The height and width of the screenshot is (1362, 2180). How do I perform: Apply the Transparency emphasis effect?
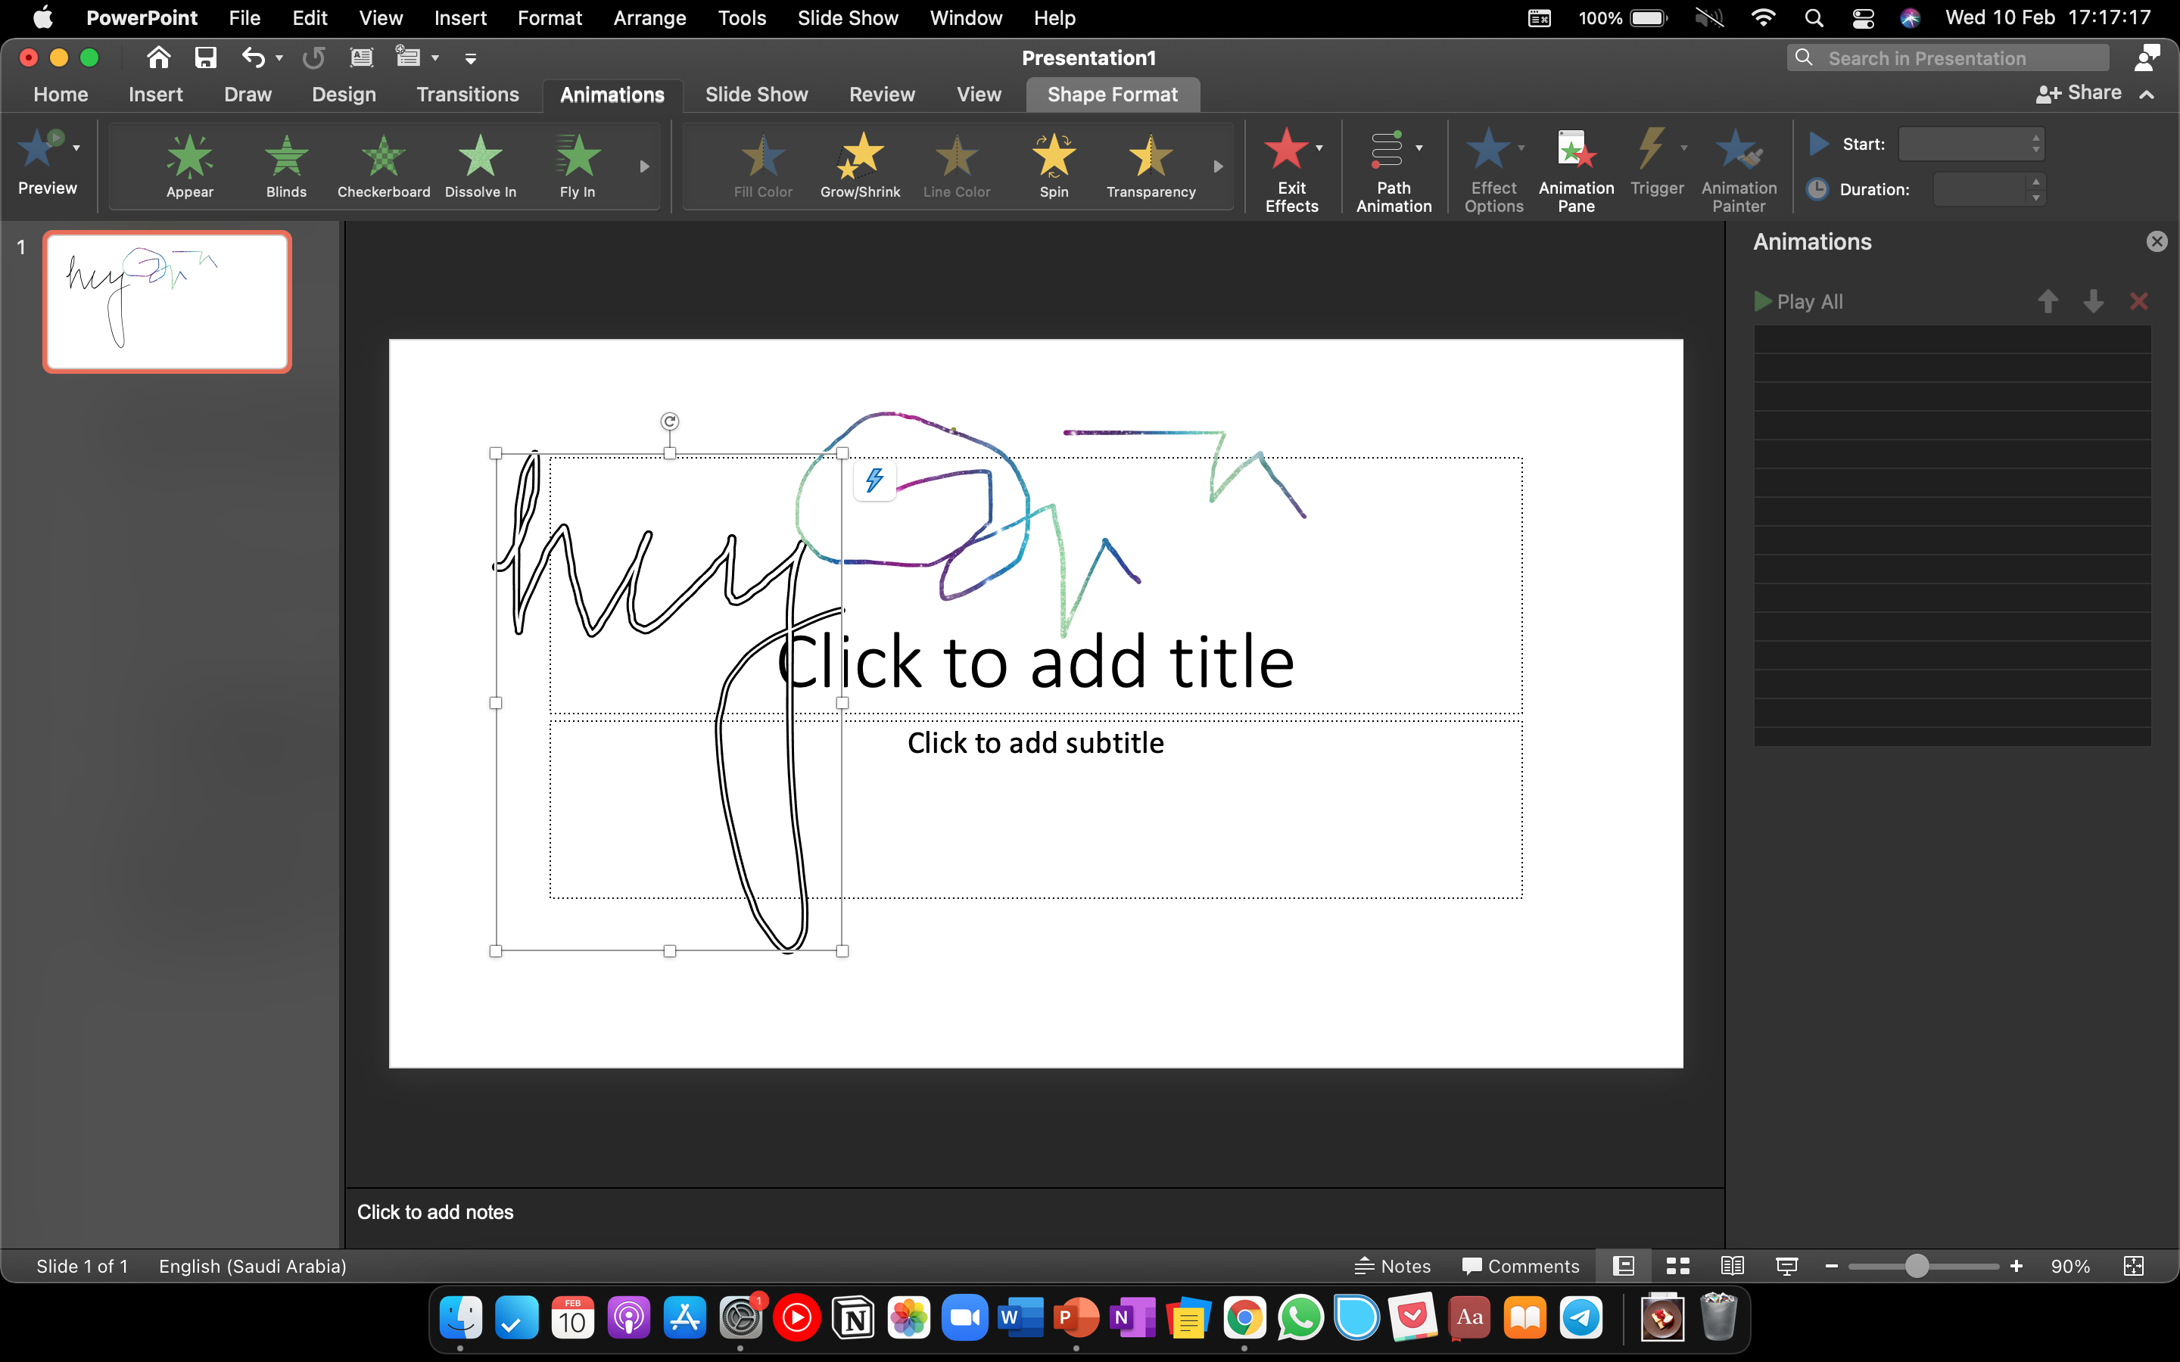1151,166
